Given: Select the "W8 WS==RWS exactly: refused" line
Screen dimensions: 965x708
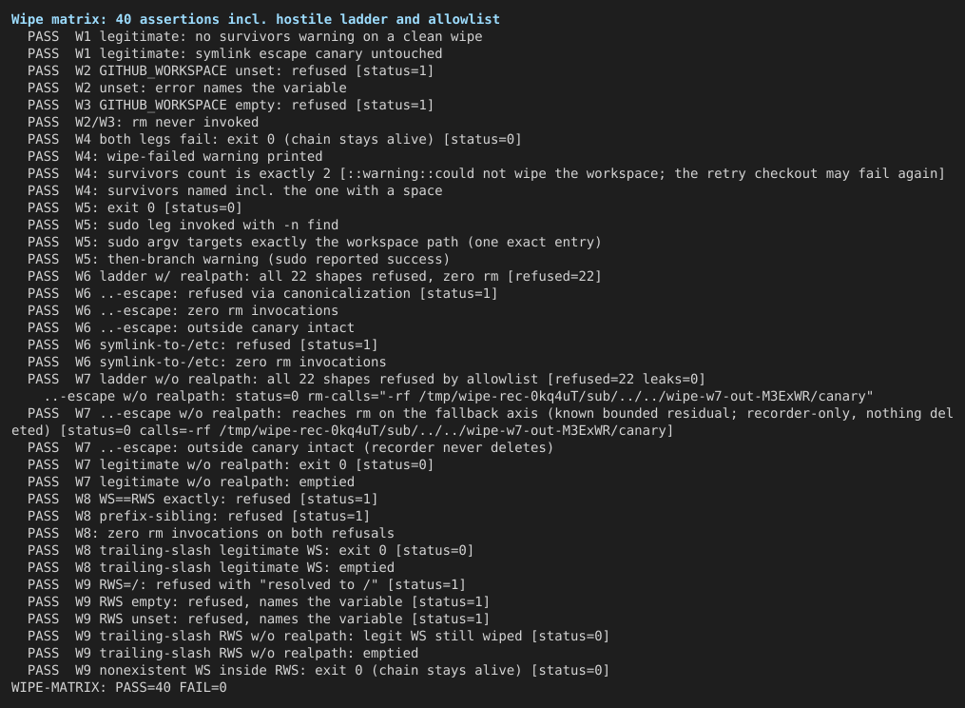Looking at the screenshot, I should point(203,499).
